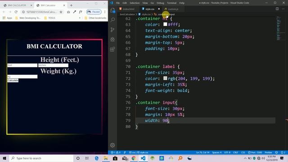Open the Help menu in VS Code

182,3
